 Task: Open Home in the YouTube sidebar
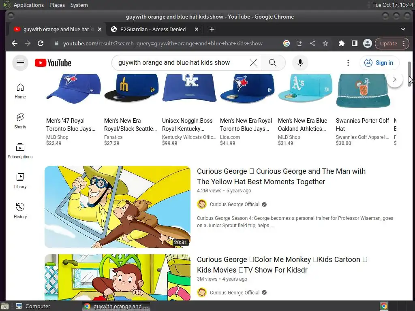pyautogui.click(x=20, y=91)
